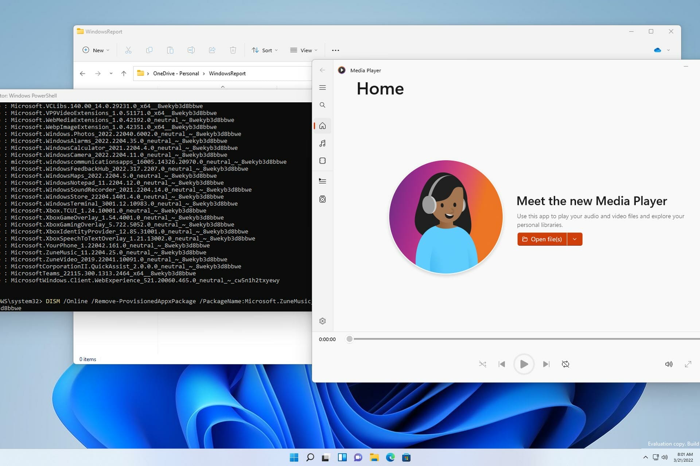Open the Play queue icon
The width and height of the screenshot is (700, 466).
(322, 181)
